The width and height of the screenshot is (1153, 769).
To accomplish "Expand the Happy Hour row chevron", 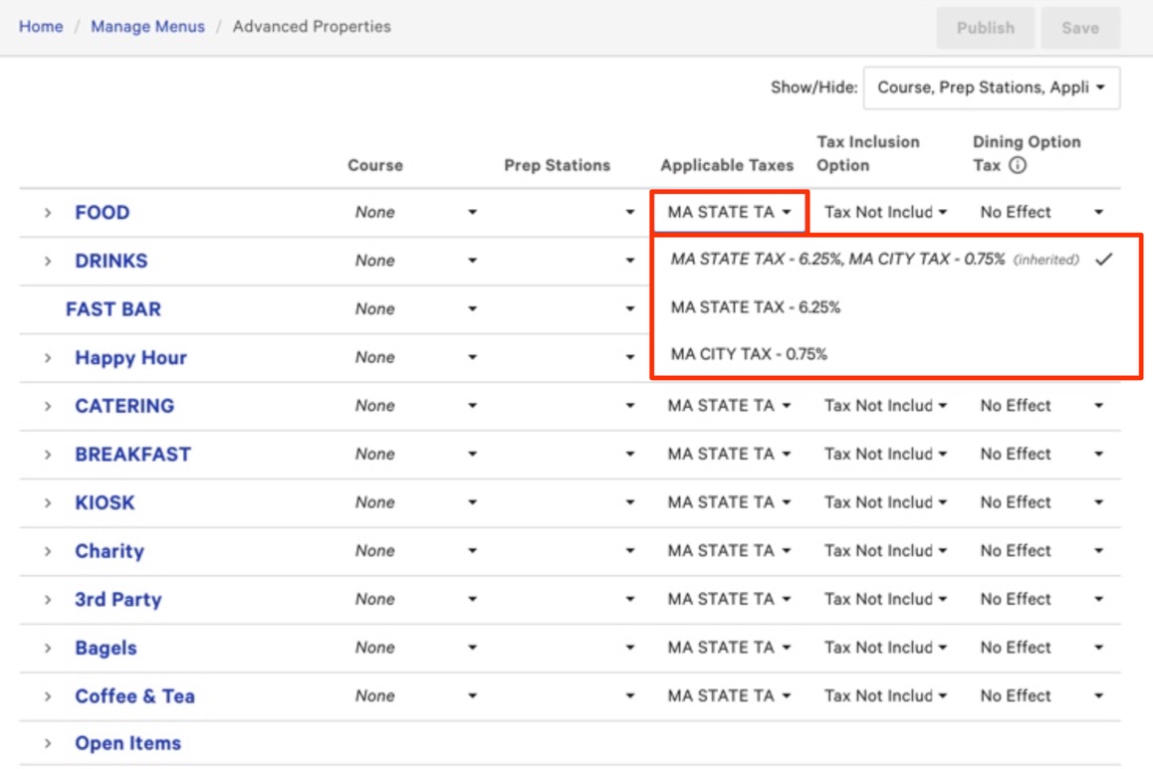I will [x=47, y=358].
